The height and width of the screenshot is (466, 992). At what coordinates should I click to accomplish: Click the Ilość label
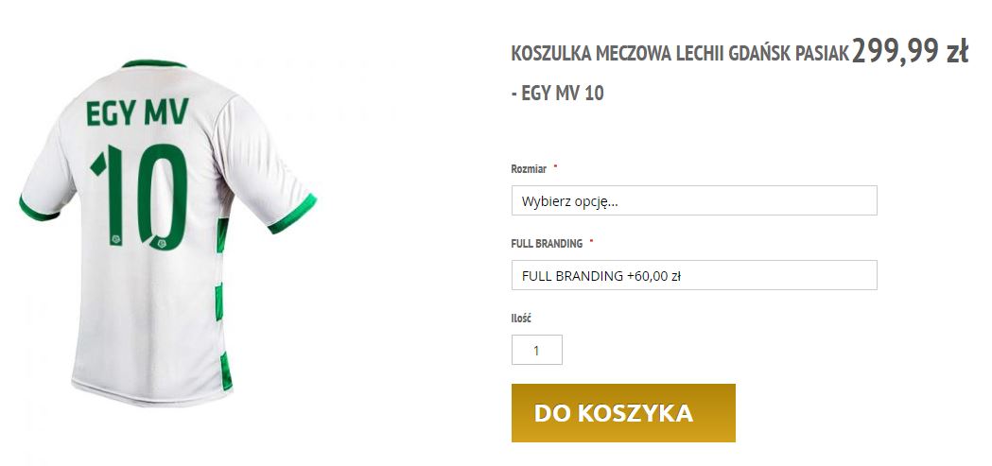pos(521,318)
